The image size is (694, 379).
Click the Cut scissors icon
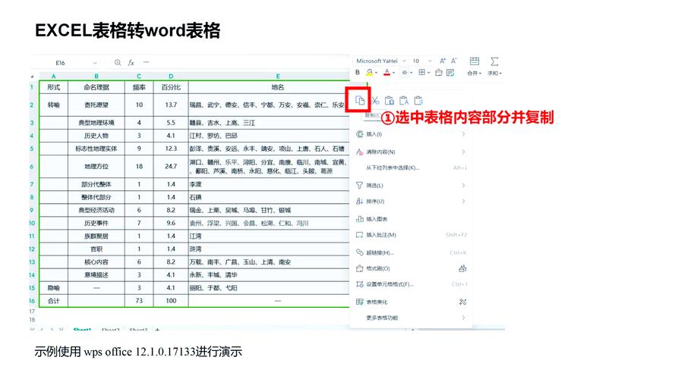click(375, 101)
